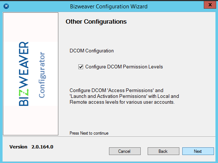Screen dimensions: 218x163
Task: Click the 'DCOM Configuration' group label
Action: click(x=92, y=51)
